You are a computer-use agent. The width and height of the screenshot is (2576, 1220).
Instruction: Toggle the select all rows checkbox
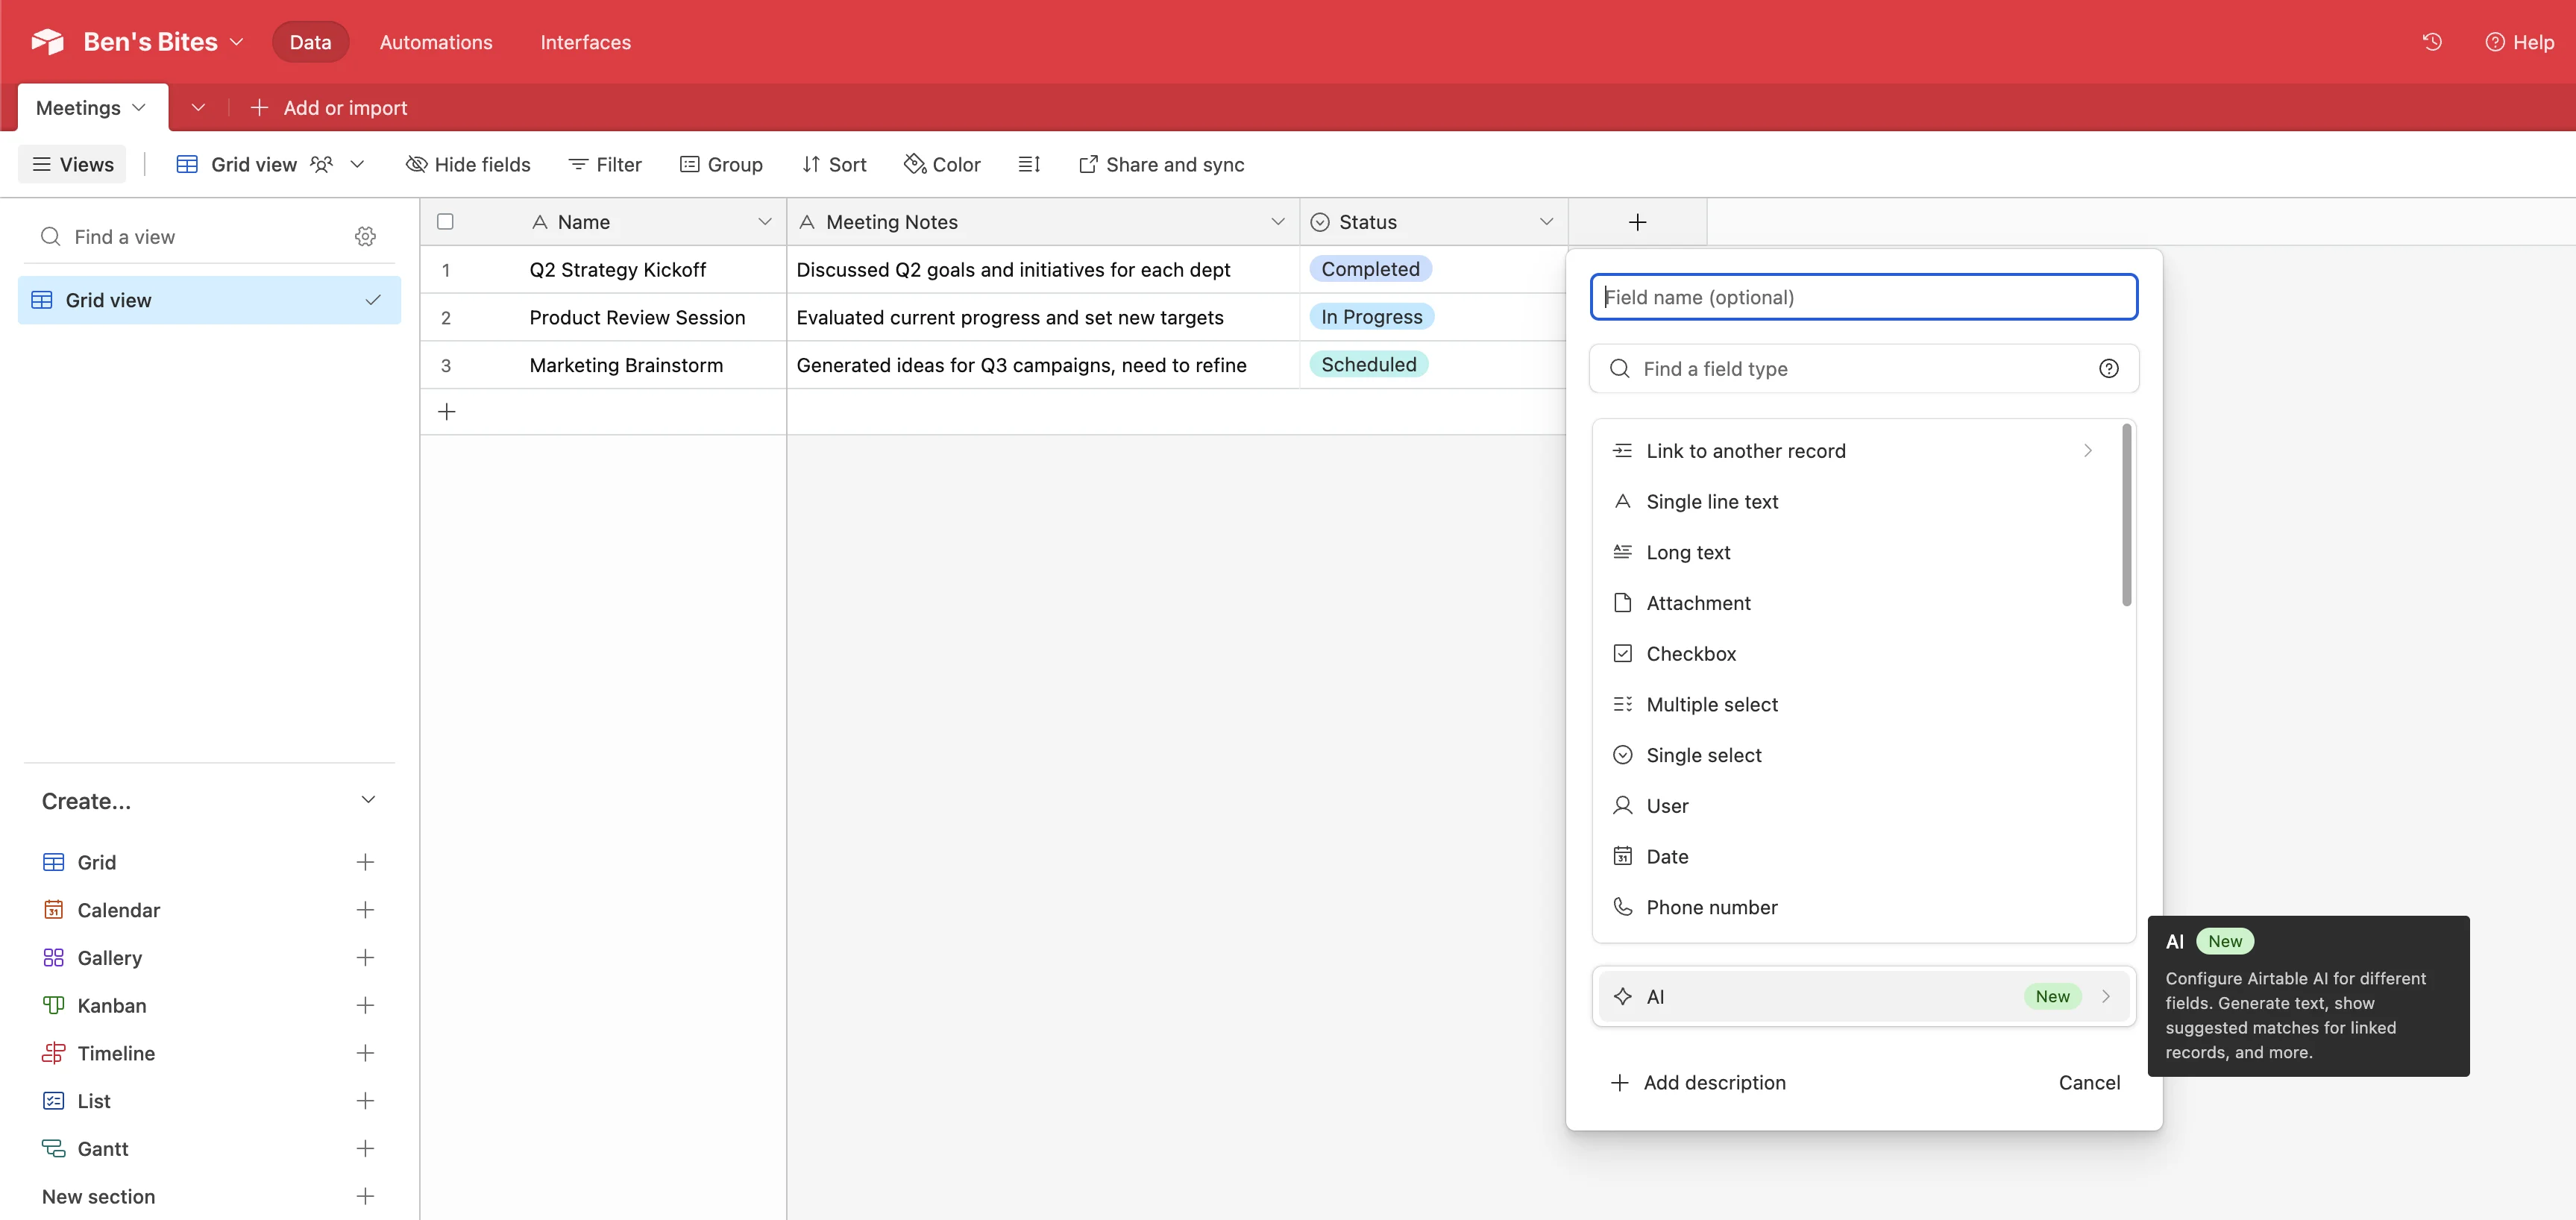(446, 222)
